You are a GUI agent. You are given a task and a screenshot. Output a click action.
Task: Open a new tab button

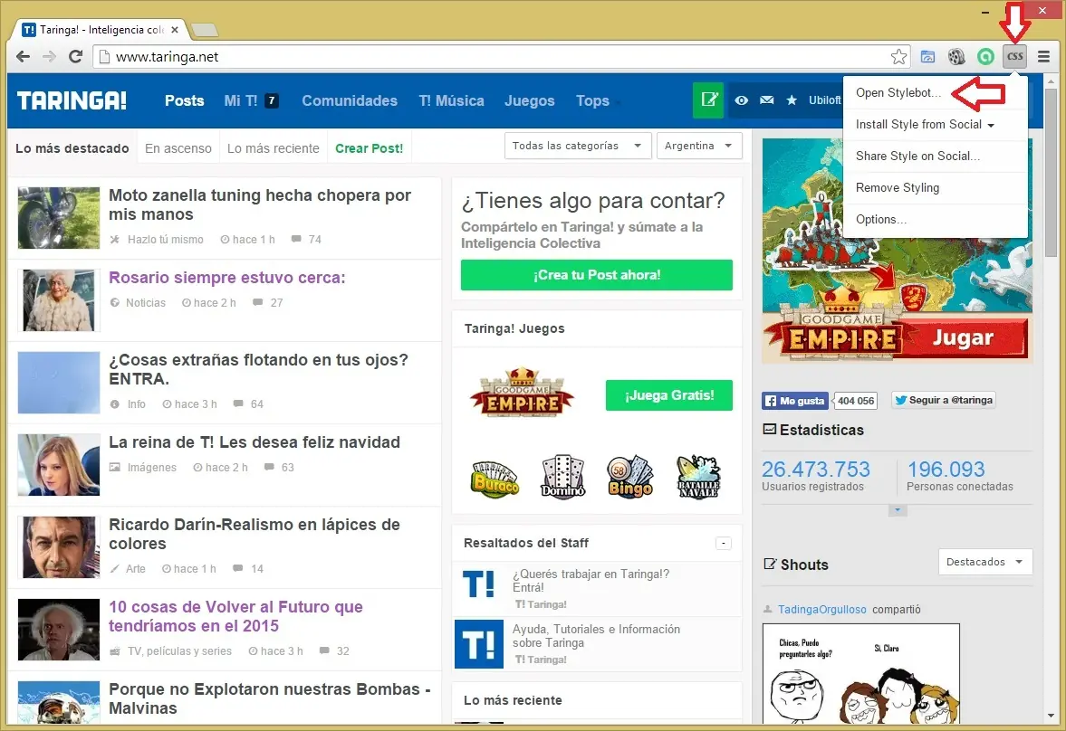pos(205,30)
